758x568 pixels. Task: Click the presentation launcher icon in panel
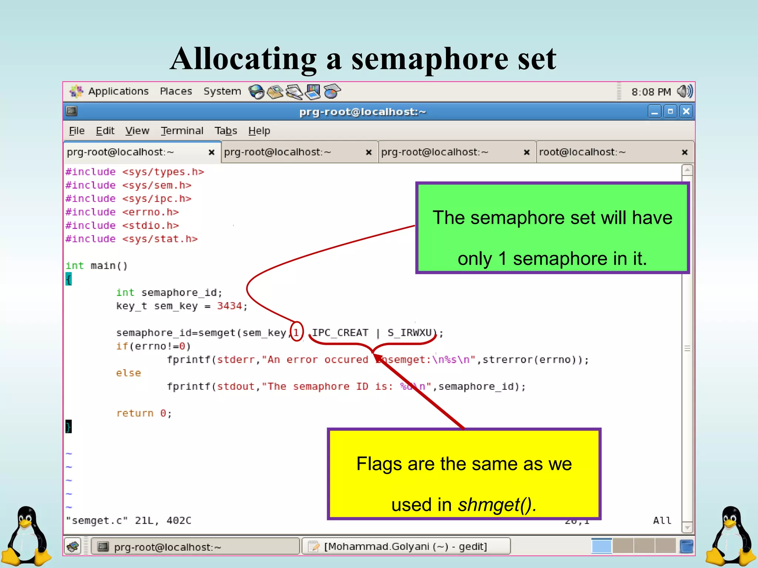click(x=313, y=92)
